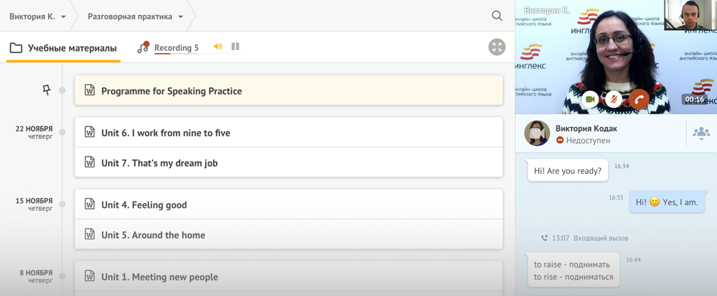This screenshot has width=717, height=296.
Task: Seek within Recording 5 progress bar
Action: [198, 54]
